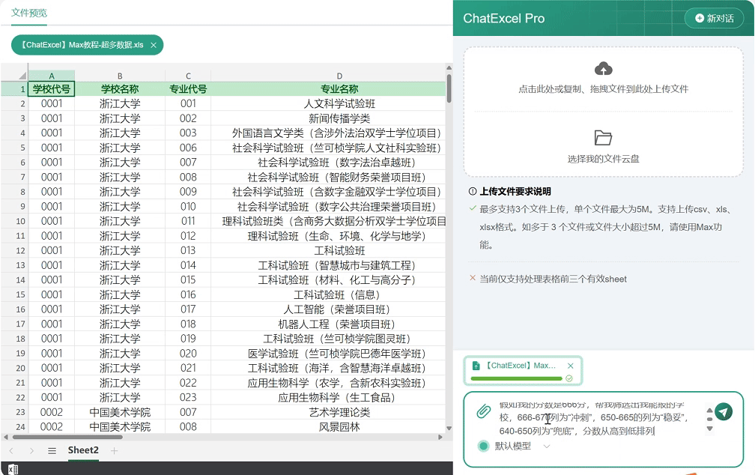Viewport: 755px width, 475px height.
Task: Open the sheet list hamburger icon
Action: click(52, 450)
